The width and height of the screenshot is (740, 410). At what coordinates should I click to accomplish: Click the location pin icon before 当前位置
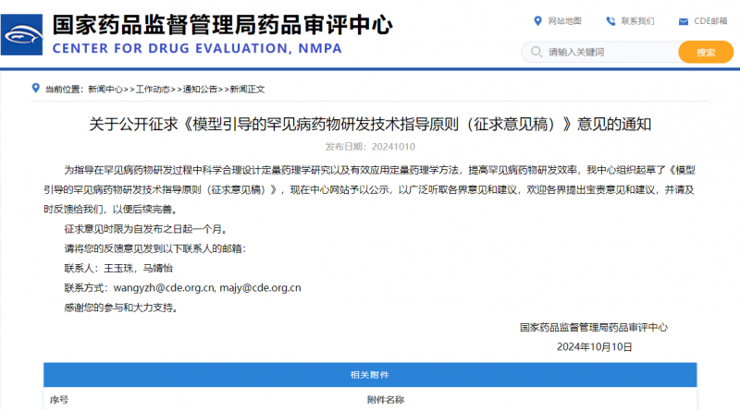[x=37, y=89]
